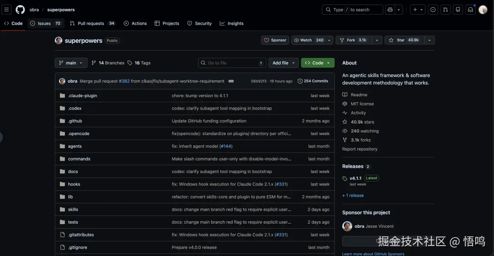Screen dimensions: 494x256
Task: Click the Go to file search field
Action: pos(232,63)
